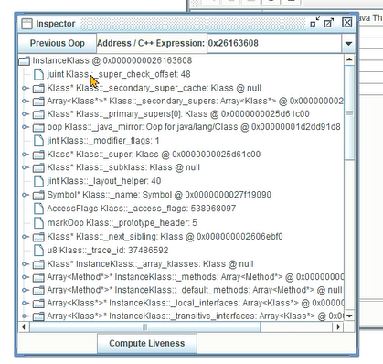Click the Previous Oop button
This screenshot has width=383, height=364.
[58, 43]
